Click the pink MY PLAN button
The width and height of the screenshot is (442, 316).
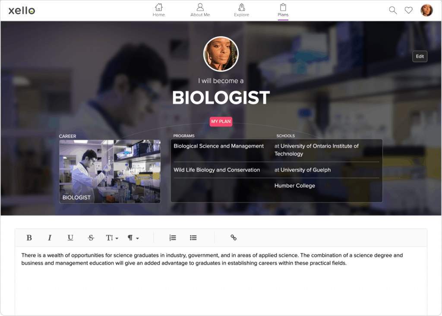[x=221, y=122]
